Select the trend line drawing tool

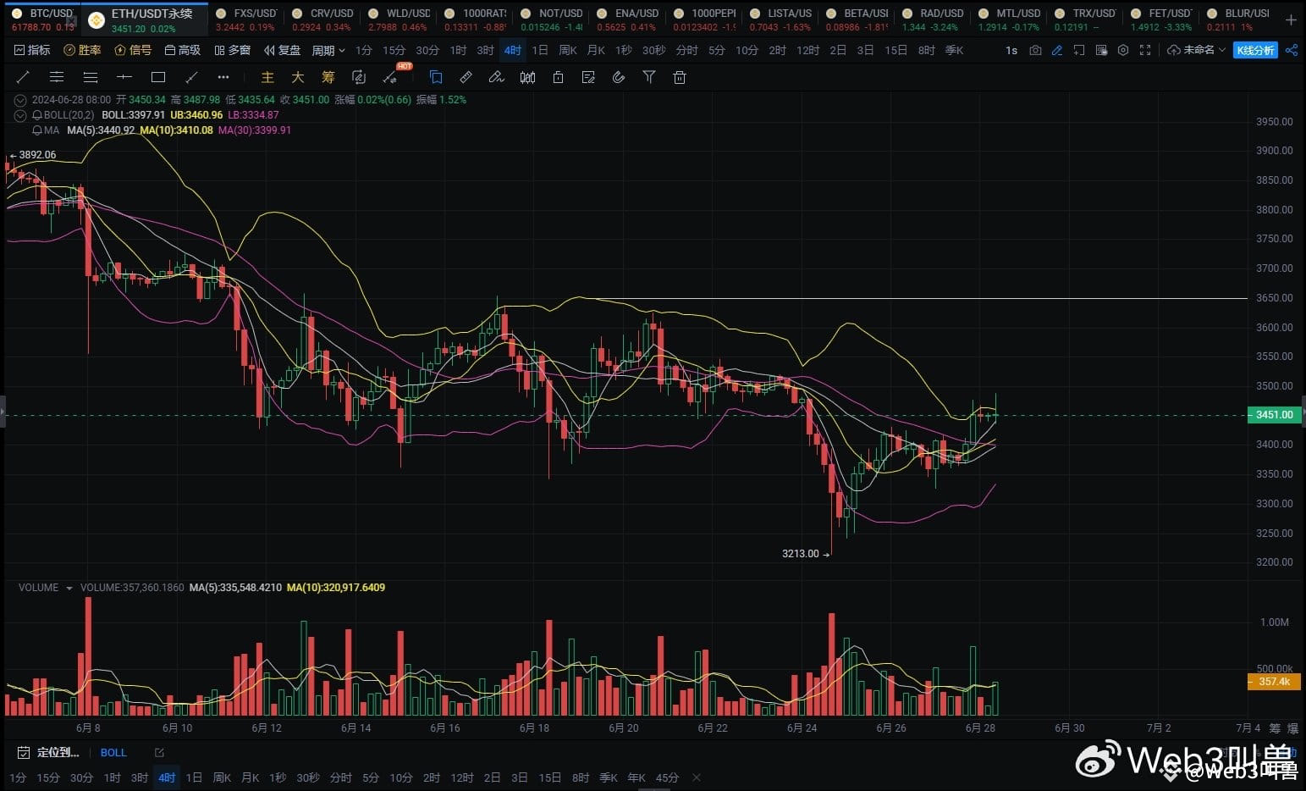pos(23,77)
